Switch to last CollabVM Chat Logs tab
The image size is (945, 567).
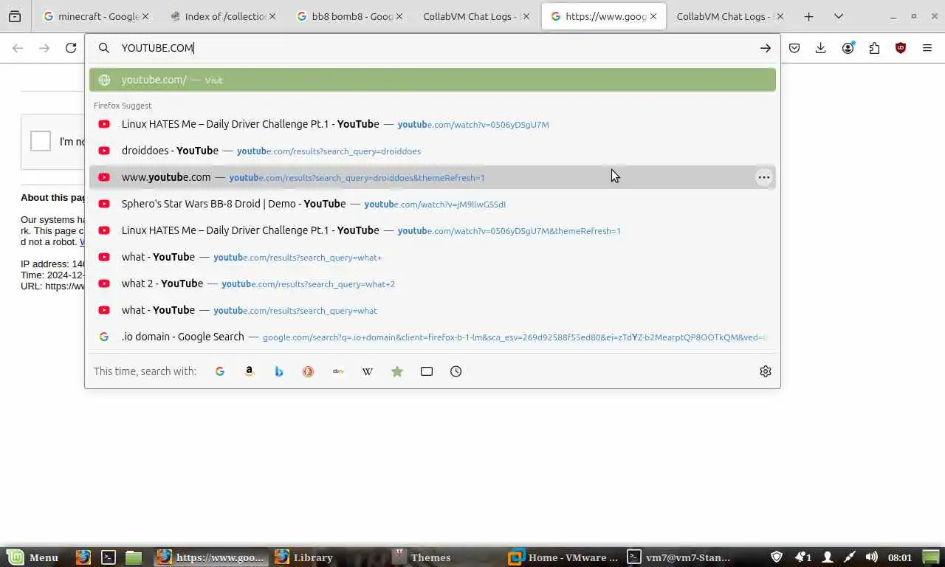point(729,16)
